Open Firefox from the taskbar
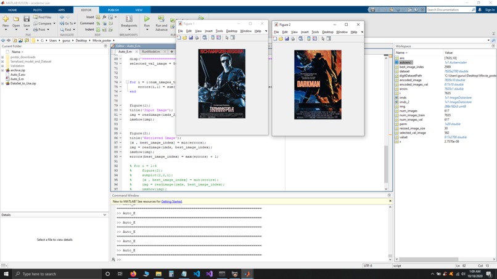Image resolution: width=497 pixels, height=279 pixels. [x=133, y=274]
